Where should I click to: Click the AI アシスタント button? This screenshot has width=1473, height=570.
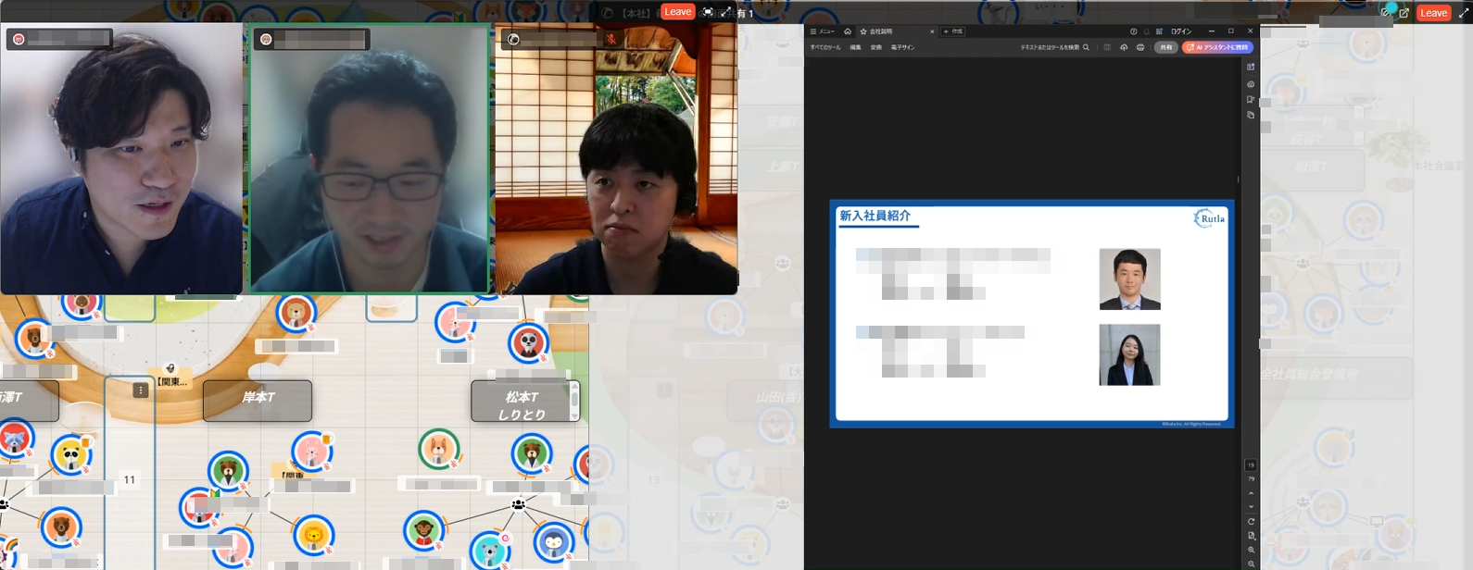pyautogui.click(x=1217, y=47)
